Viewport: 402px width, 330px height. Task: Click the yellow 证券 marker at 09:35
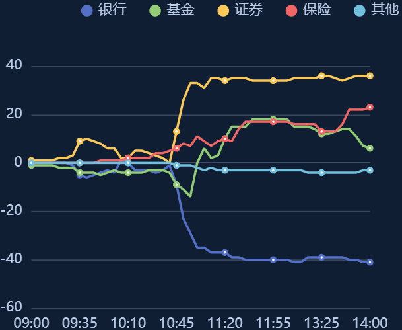[80, 141]
